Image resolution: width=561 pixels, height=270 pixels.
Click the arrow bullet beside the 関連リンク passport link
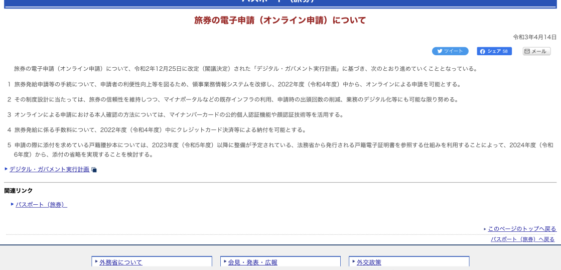tap(12, 204)
